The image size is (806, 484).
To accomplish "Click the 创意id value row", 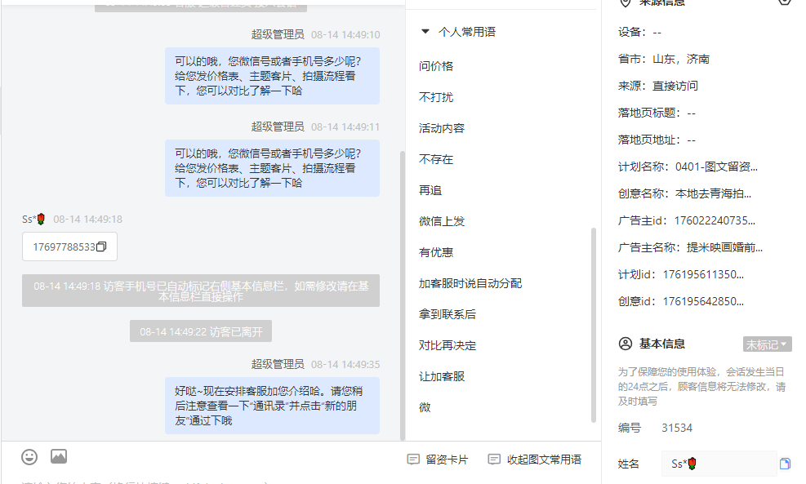I will pos(681,301).
